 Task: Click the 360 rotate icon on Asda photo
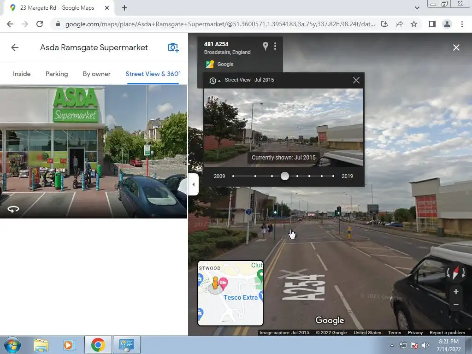tap(13, 209)
